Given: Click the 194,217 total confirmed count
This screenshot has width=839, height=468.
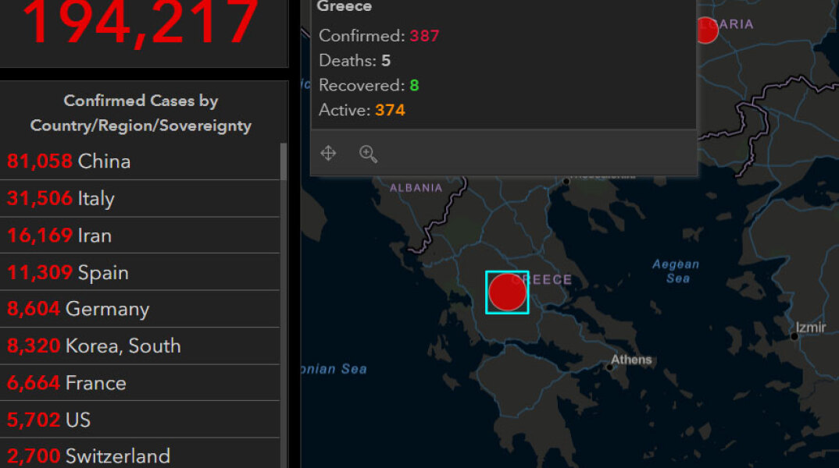Looking at the screenshot, I should (141, 23).
